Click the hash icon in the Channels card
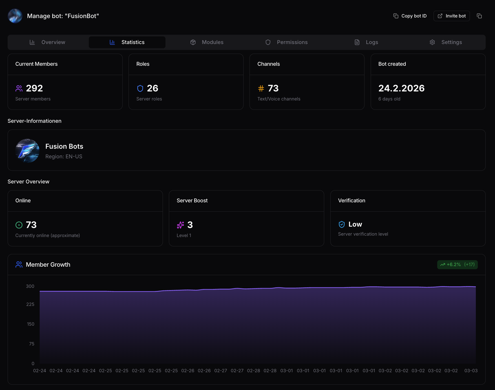The image size is (495, 390). point(261,88)
